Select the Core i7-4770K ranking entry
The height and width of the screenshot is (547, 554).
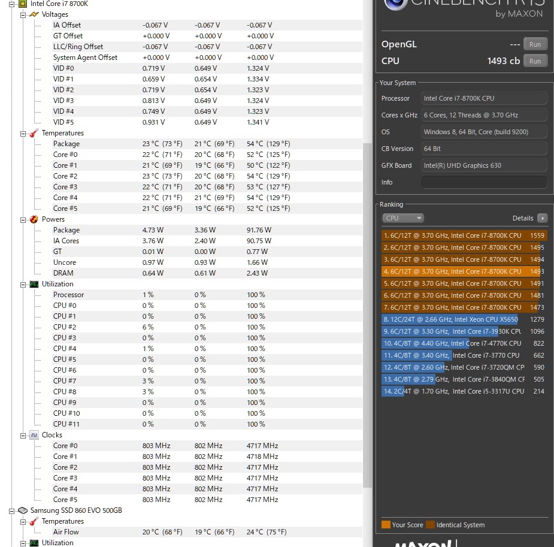[x=464, y=343]
